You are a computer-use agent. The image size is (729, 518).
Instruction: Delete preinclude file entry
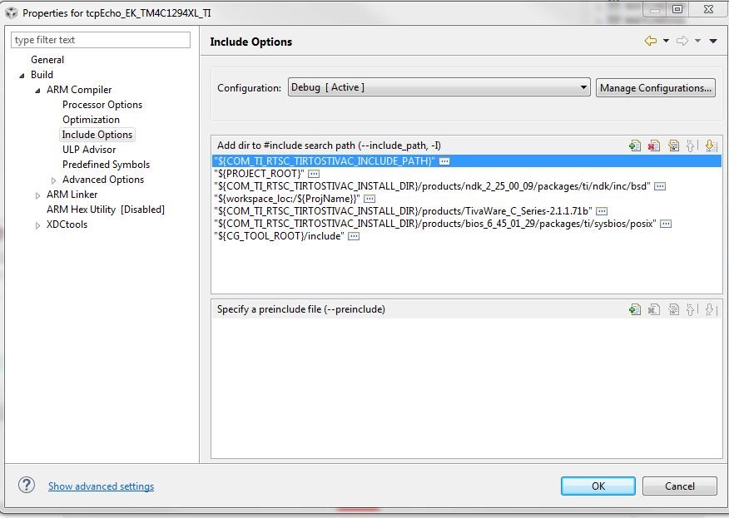(653, 309)
